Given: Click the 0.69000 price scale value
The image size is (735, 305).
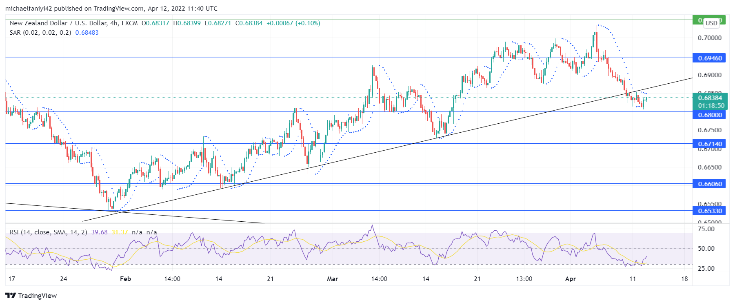Looking at the screenshot, I should click(x=710, y=75).
